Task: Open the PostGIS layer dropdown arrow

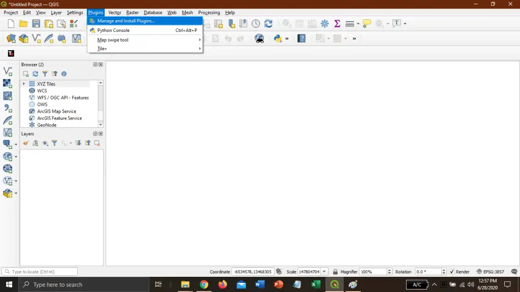Action: [16, 144]
